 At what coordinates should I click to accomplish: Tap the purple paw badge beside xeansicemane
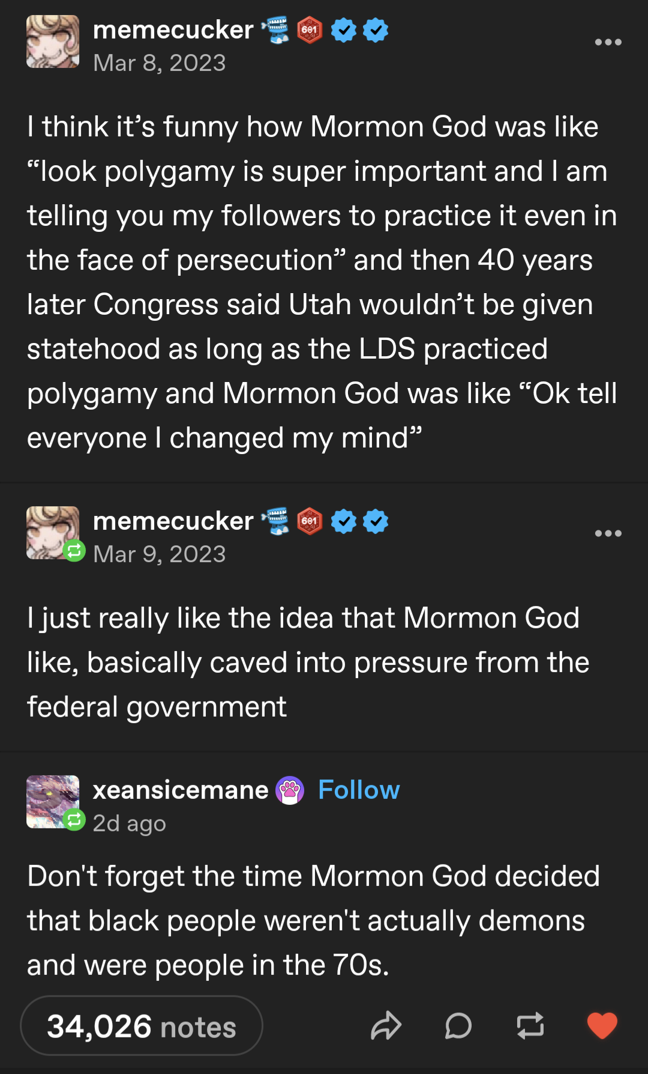[x=290, y=790]
